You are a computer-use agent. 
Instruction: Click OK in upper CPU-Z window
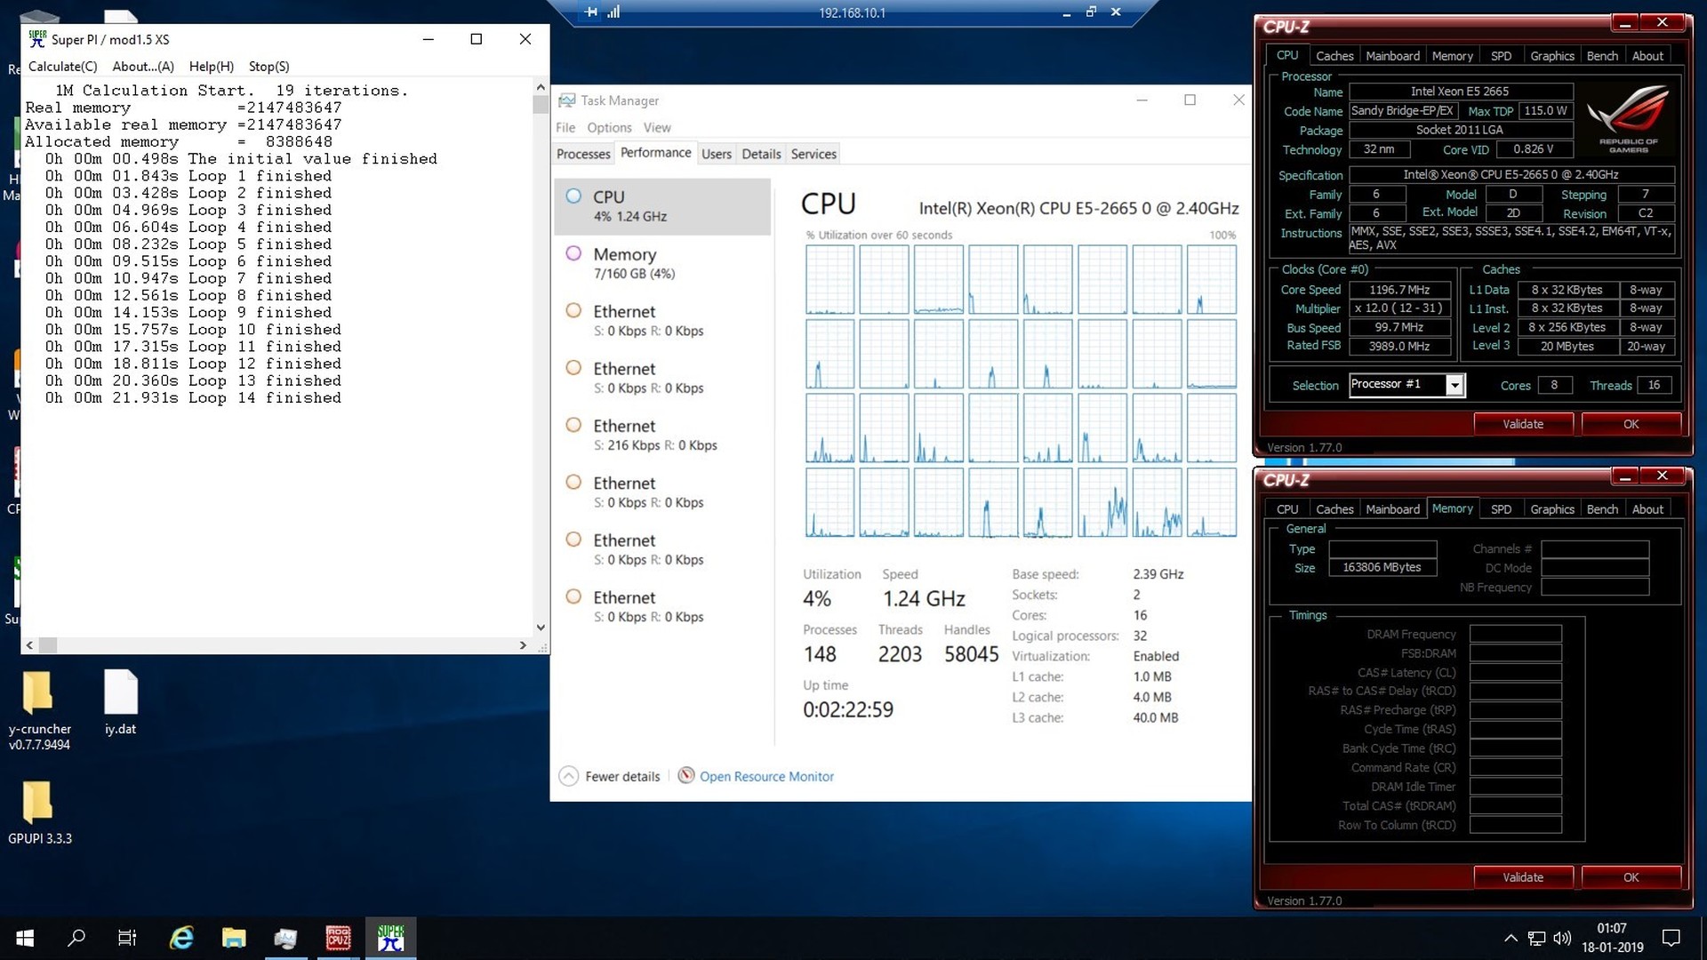click(1631, 424)
